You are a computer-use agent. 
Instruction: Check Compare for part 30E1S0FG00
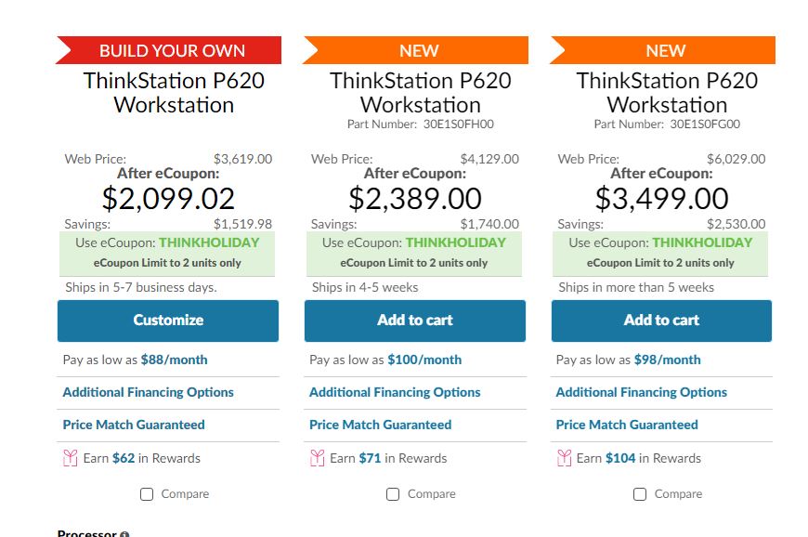coord(640,494)
